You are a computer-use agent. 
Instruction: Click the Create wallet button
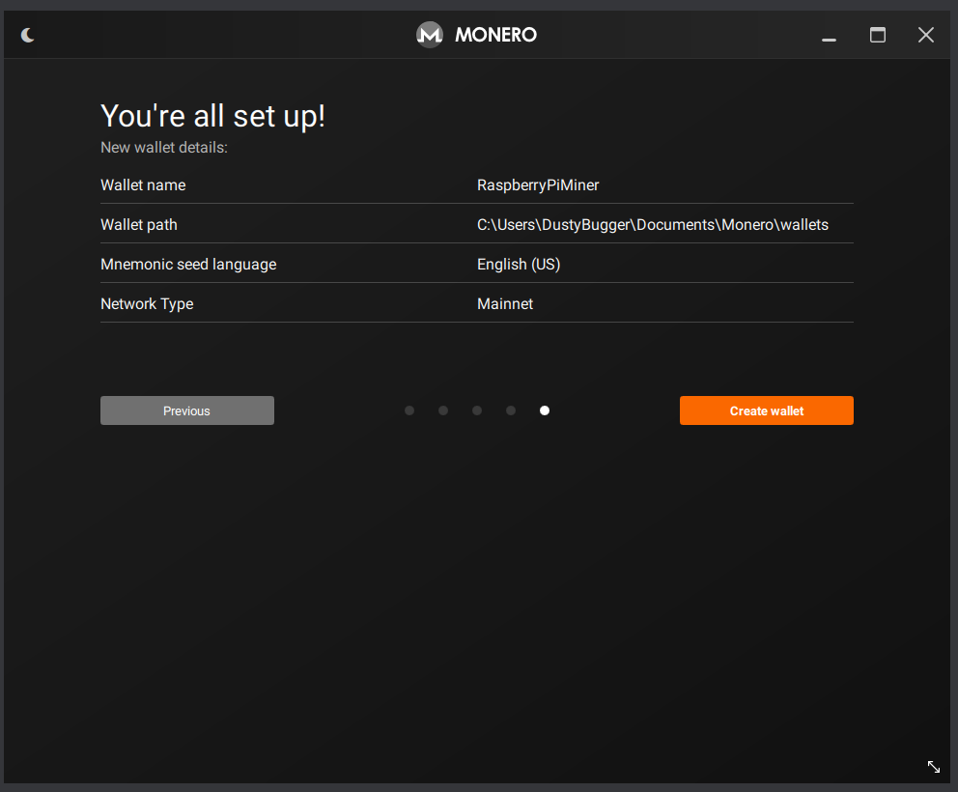[x=767, y=410]
